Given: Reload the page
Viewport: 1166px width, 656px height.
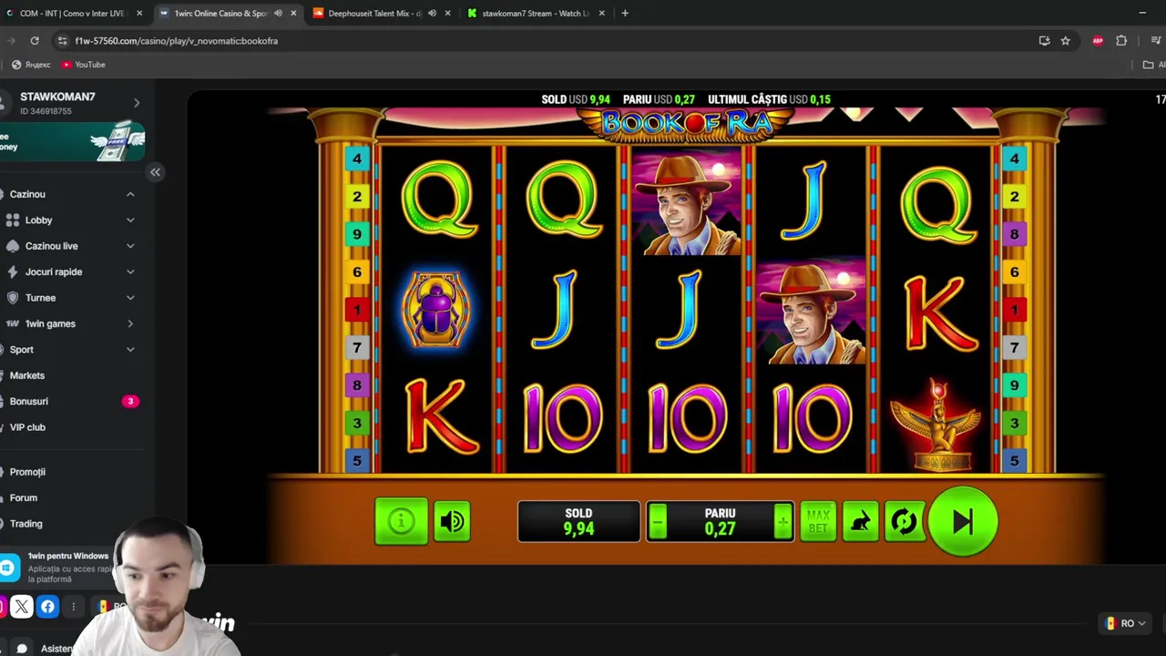Looking at the screenshot, I should 35,40.
